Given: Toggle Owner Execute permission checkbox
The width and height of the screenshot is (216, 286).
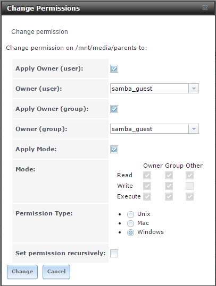Looking at the screenshot, I should pyautogui.click(x=147, y=197).
